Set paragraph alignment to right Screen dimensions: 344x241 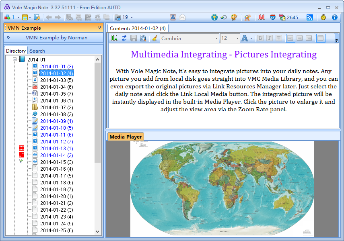coord(309,38)
